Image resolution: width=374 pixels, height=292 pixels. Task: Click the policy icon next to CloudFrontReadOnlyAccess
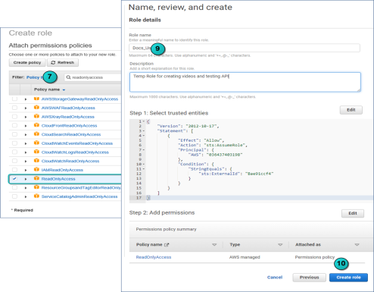click(x=36, y=125)
